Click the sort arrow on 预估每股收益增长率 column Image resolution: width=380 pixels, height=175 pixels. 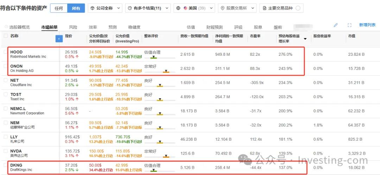305,39
